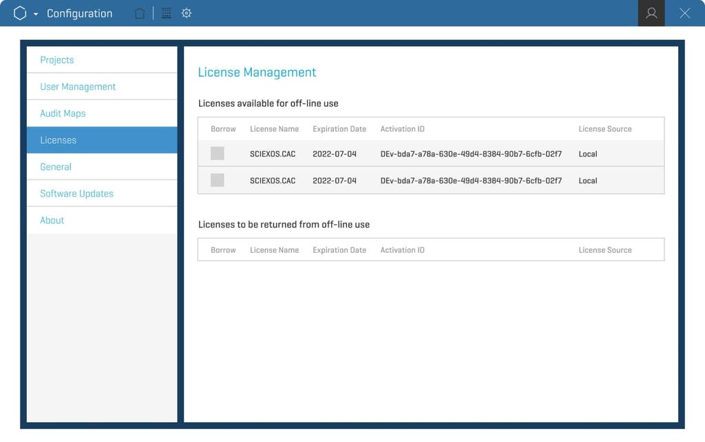Open the home screen icon
Viewport: 705px width, 442px height.
pyautogui.click(x=139, y=12)
